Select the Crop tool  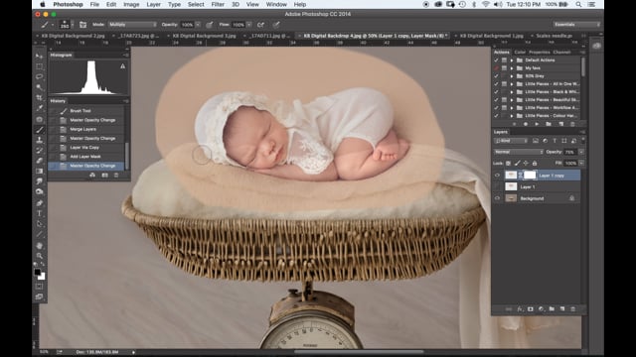click(x=40, y=98)
